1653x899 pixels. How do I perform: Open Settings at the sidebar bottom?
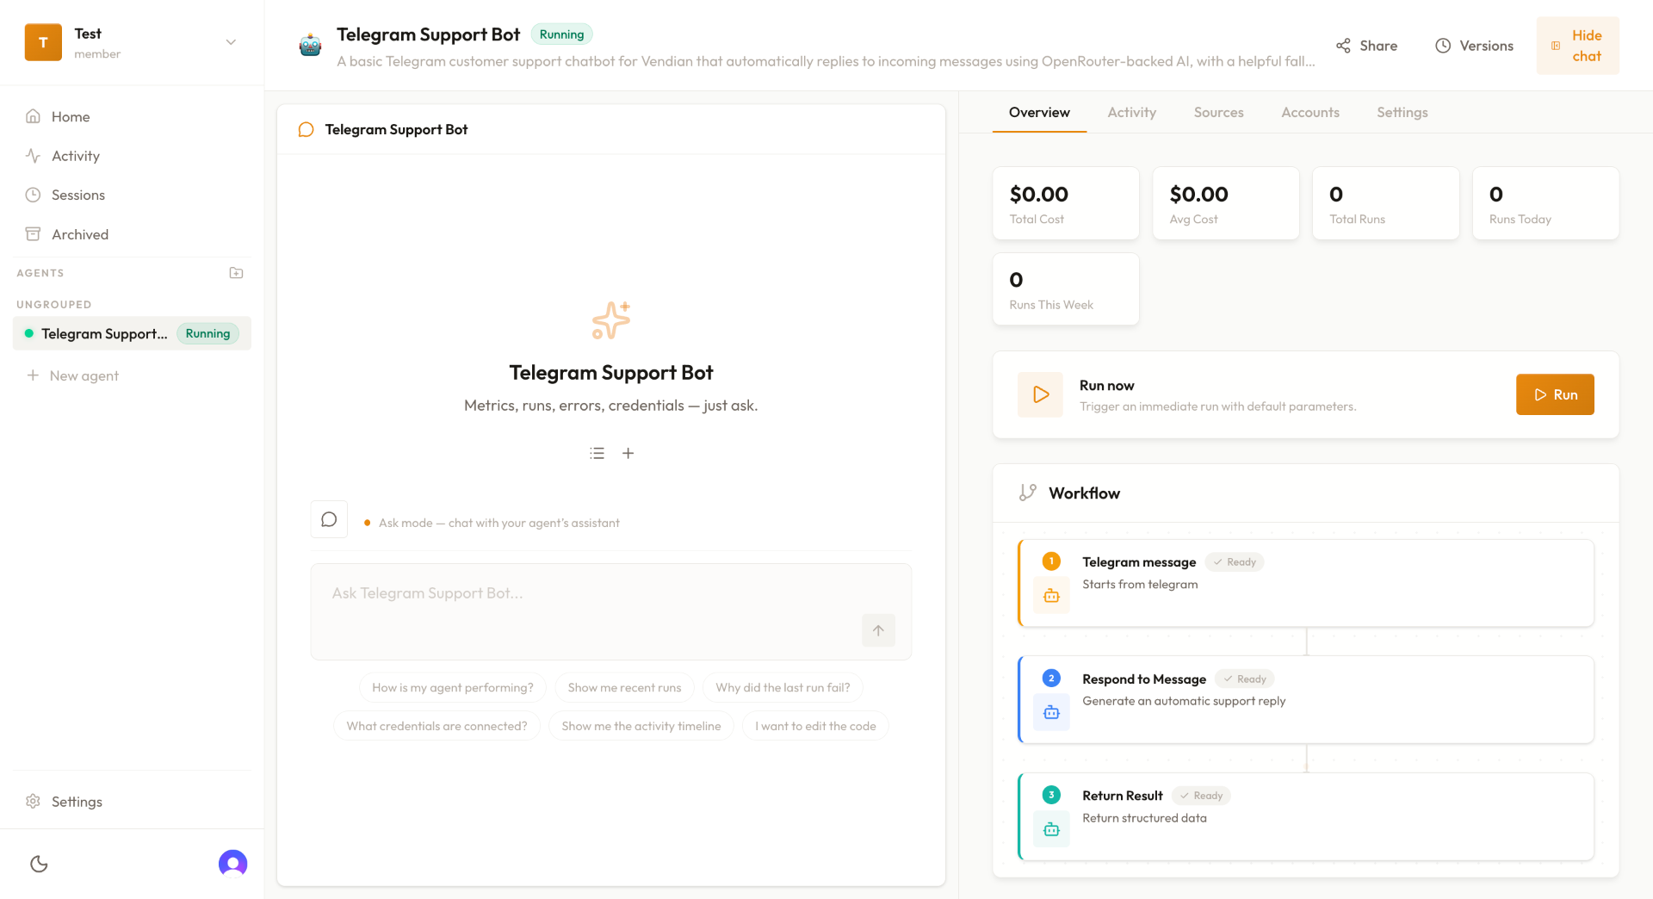pos(132,802)
